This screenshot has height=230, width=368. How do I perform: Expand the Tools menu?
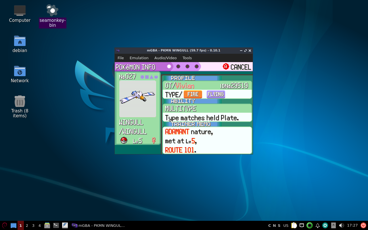click(x=187, y=58)
